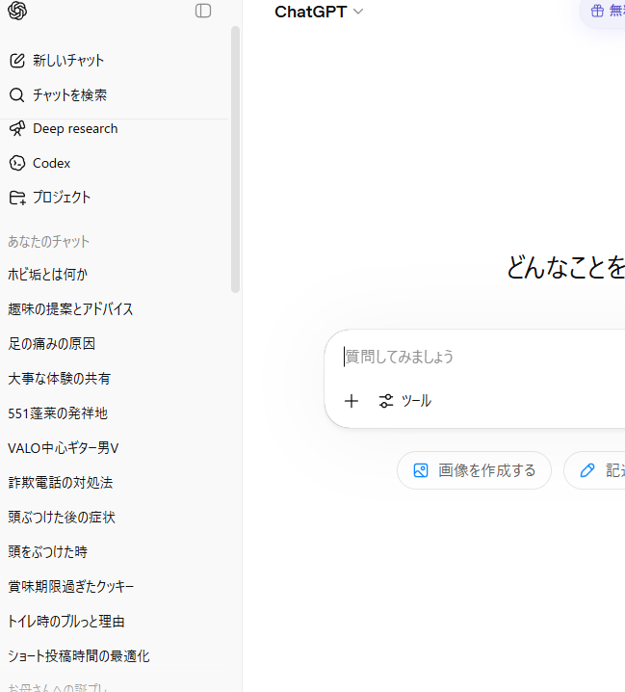625x692 pixels.
Task: Click the plus attach icon in composer
Action: (x=352, y=401)
